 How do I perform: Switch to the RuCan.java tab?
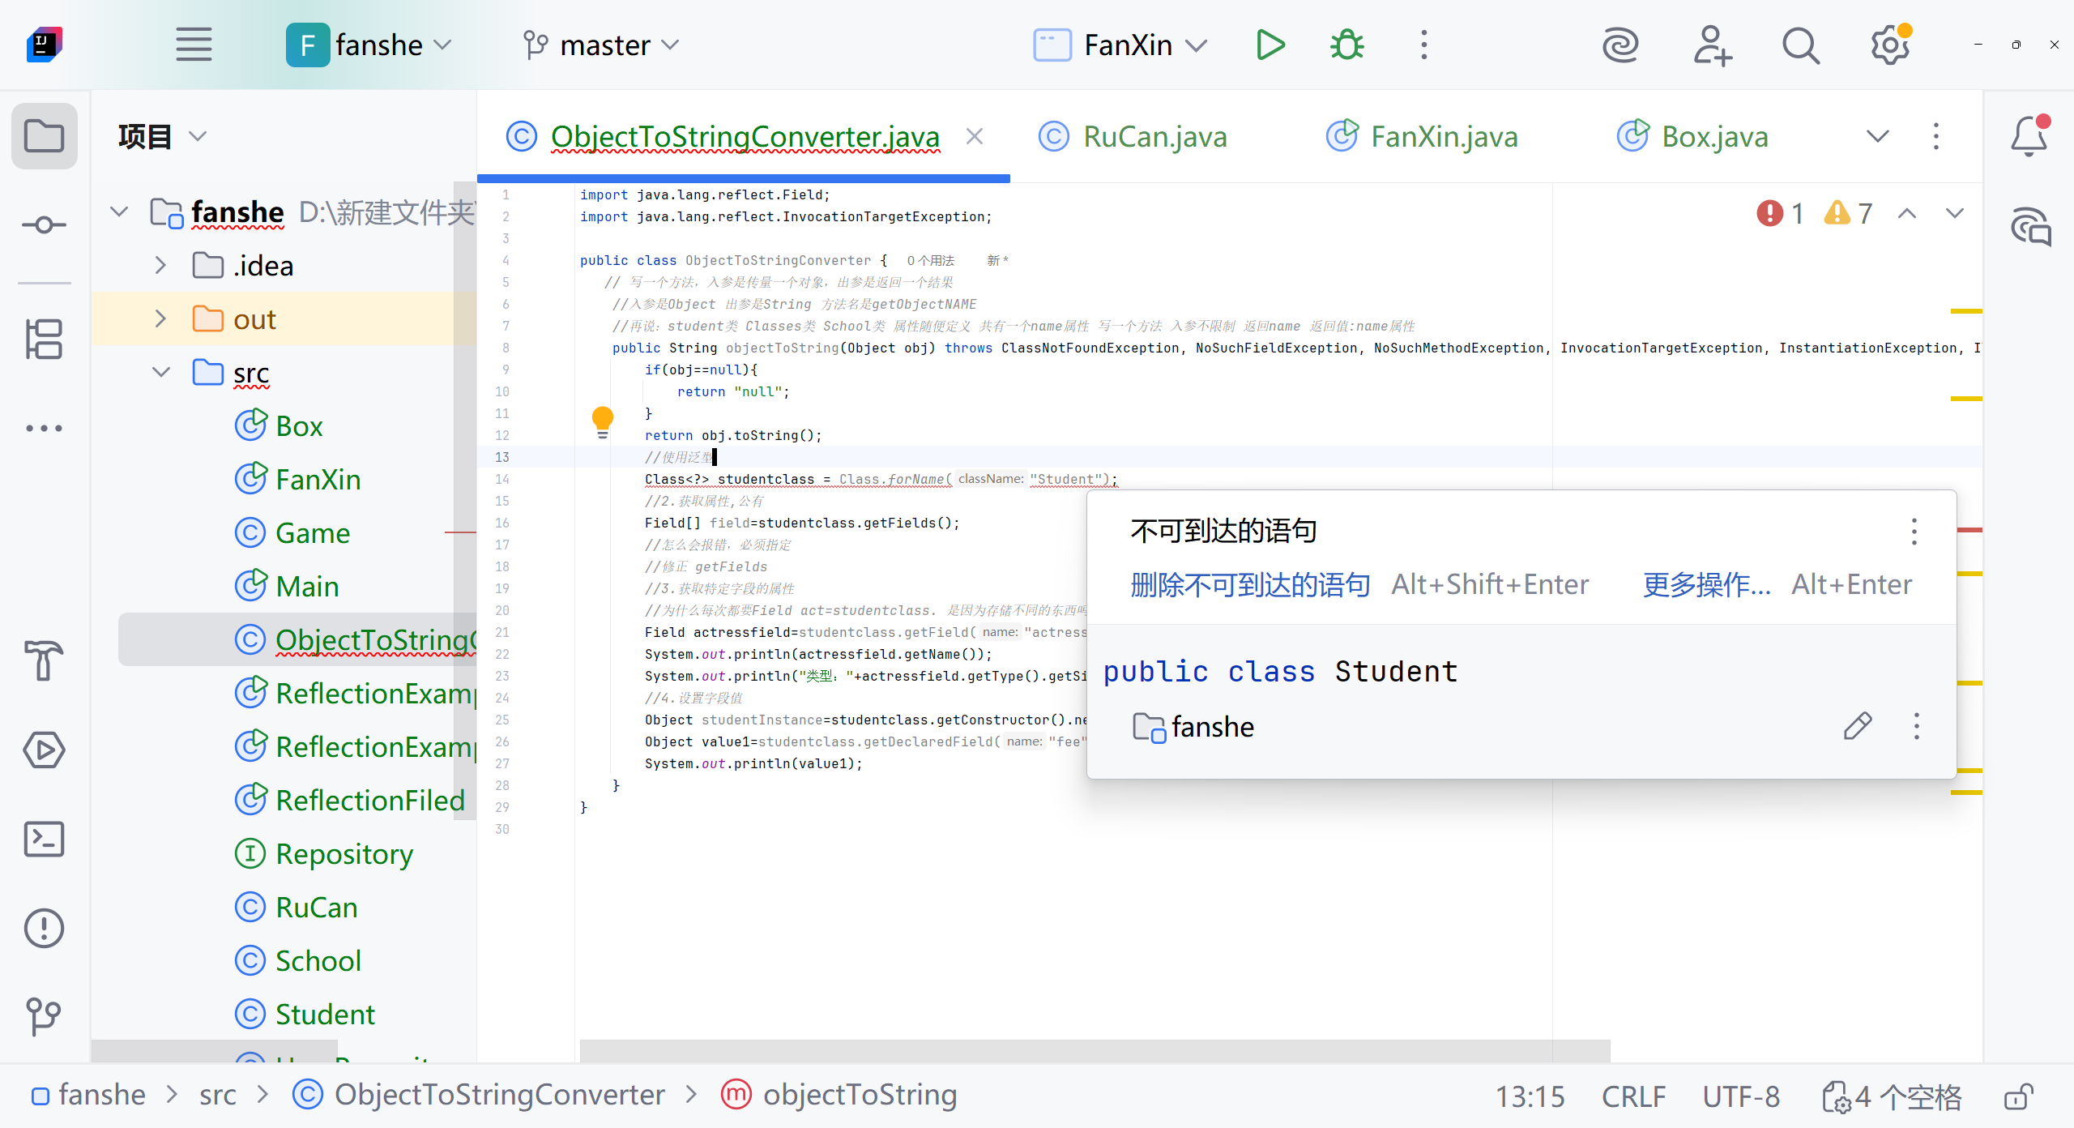pyautogui.click(x=1154, y=136)
